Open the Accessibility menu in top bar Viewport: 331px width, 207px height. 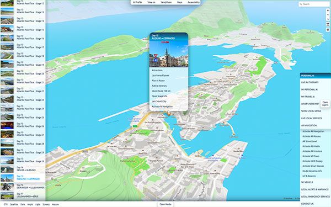coord(194,2)
